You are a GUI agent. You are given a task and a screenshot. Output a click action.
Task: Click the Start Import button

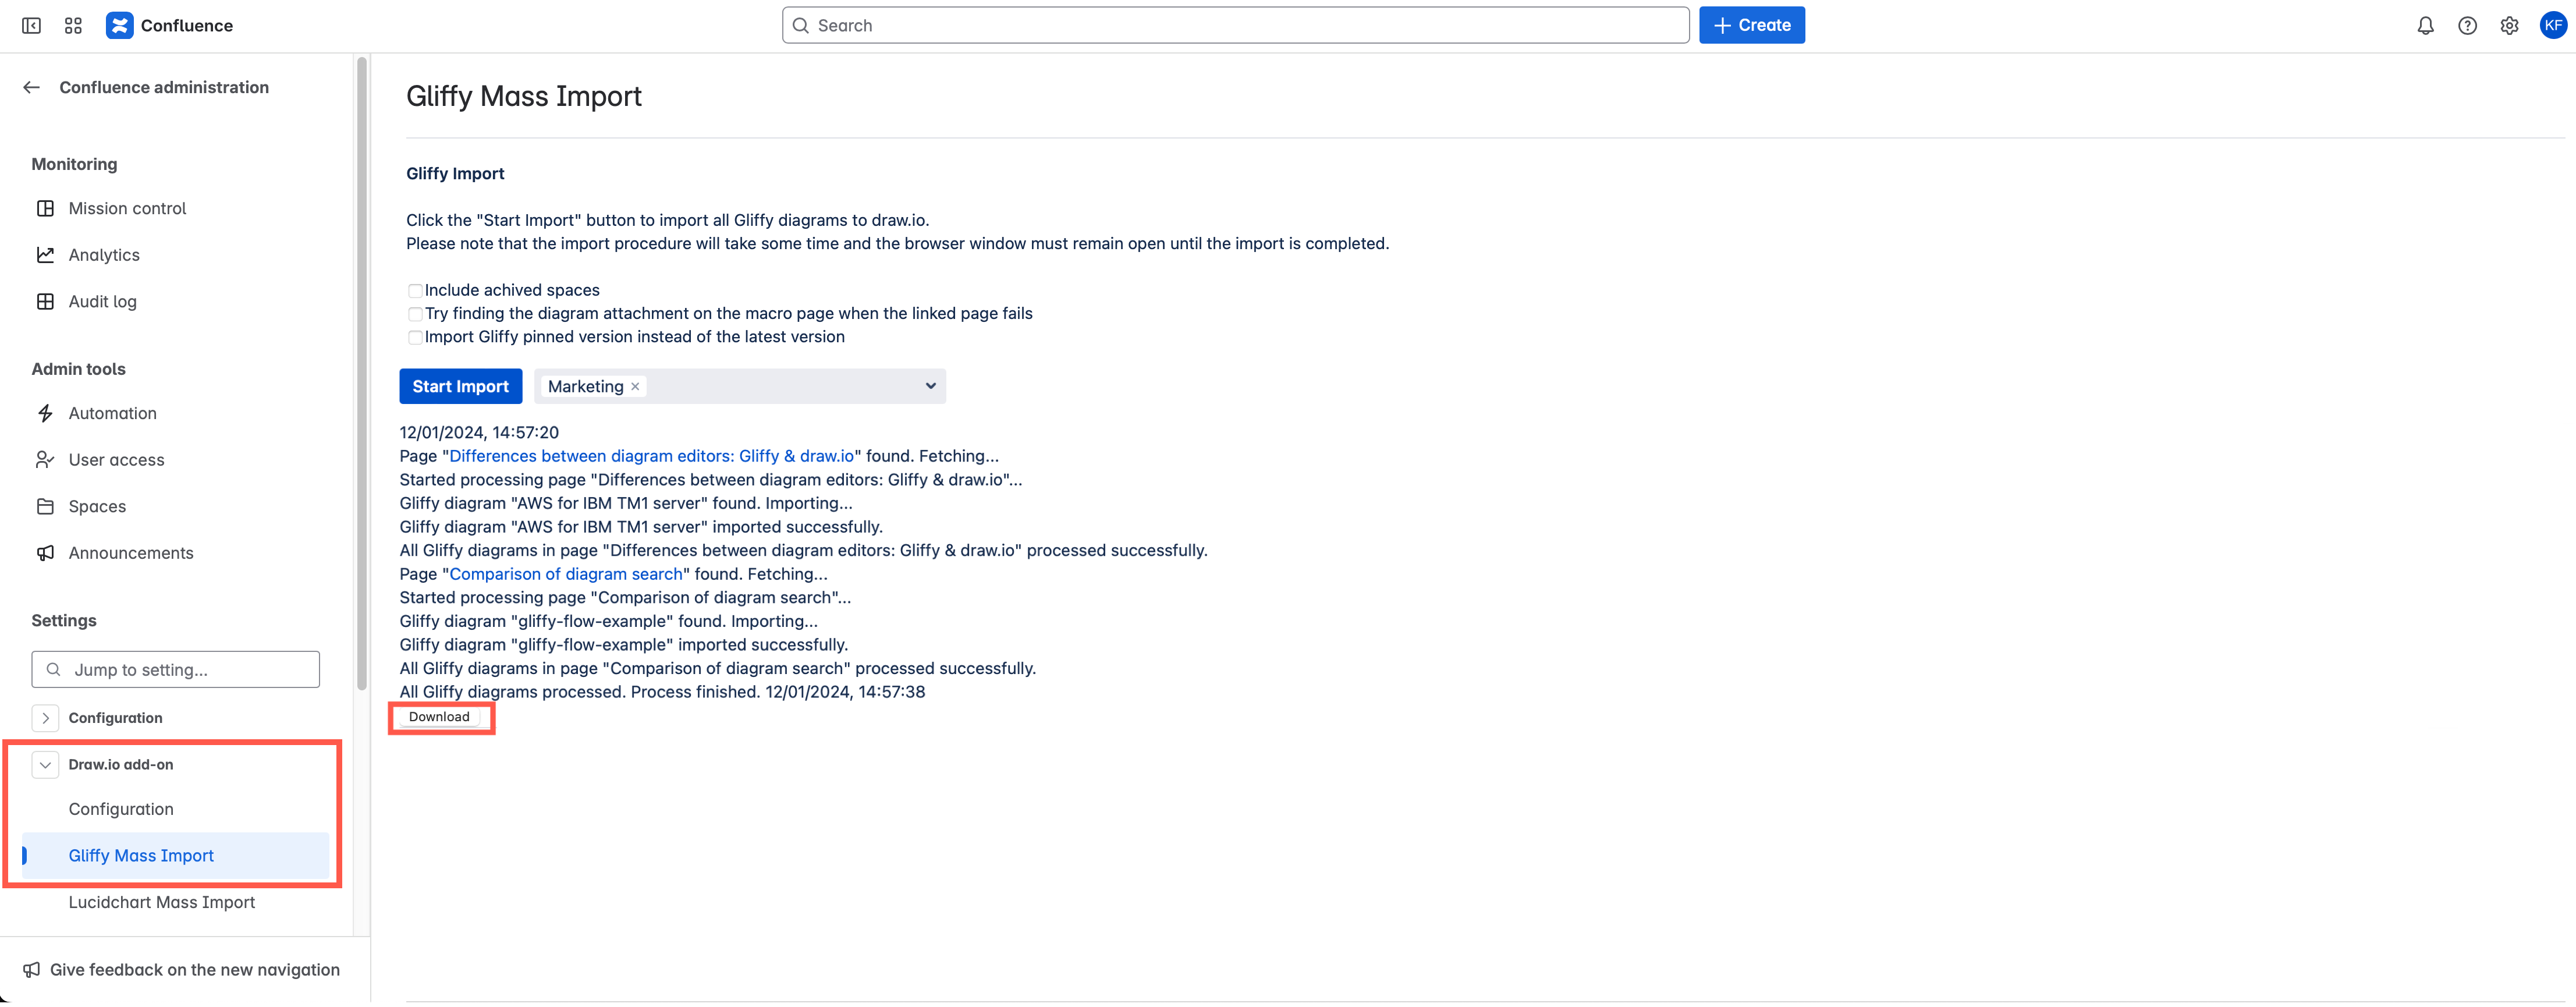460,386
